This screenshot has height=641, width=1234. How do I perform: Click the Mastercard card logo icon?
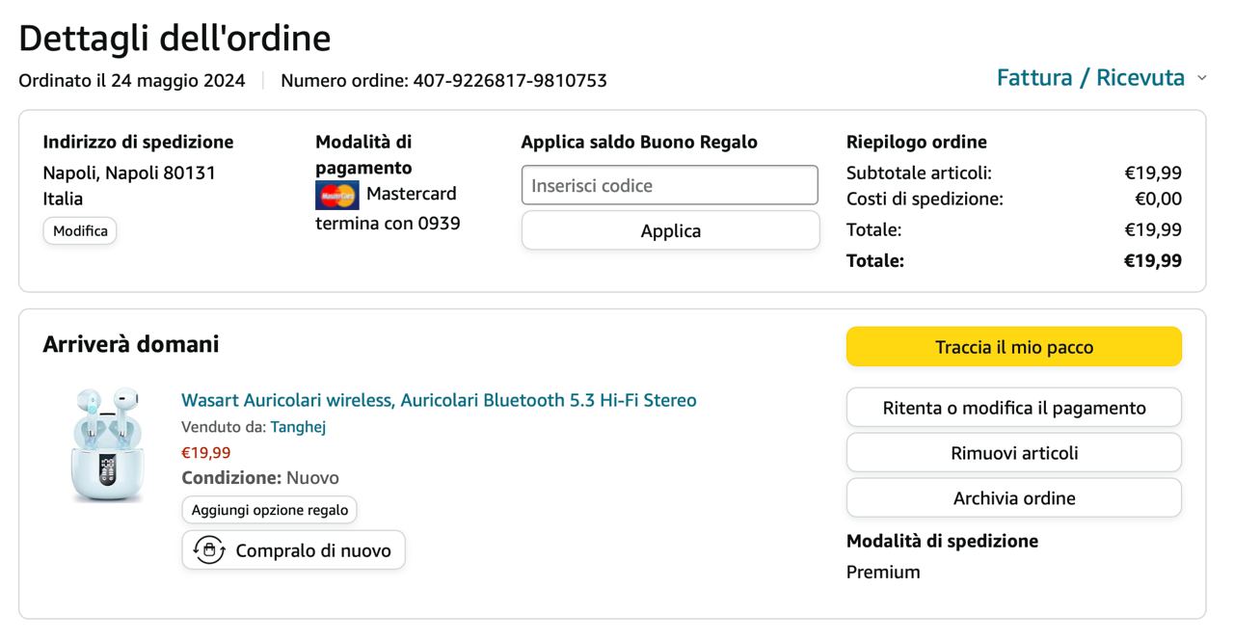pyautogui.click(x=336, y=195)
